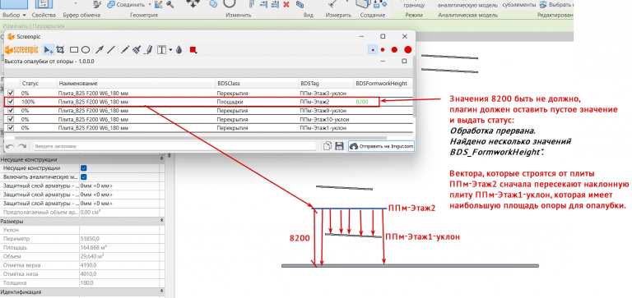Copy screenshot to clipboard icon

point(328,146)
